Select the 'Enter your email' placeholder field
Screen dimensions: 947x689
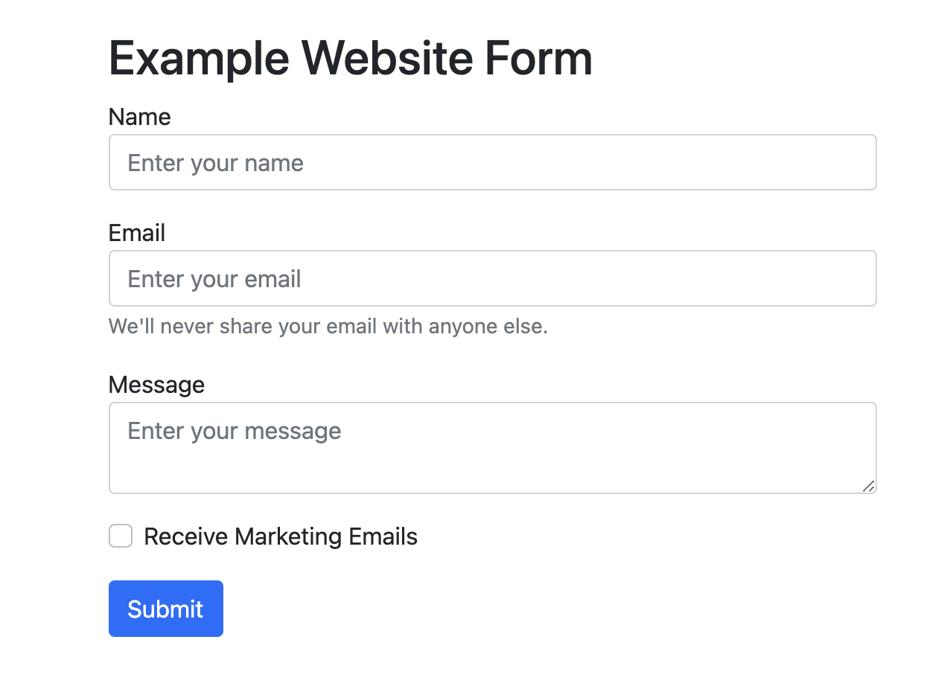click(492, 278)
